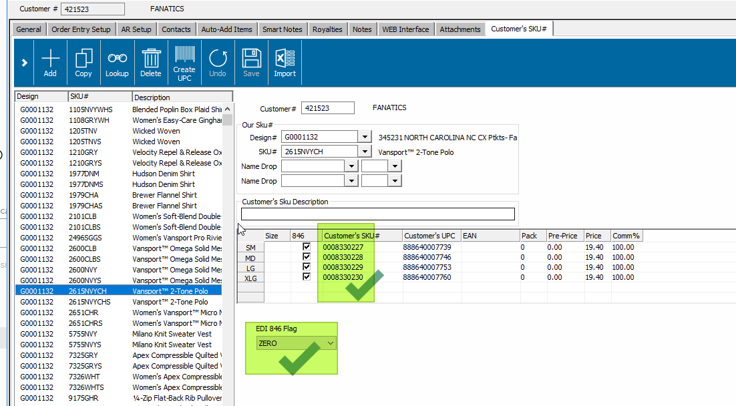Open first Name Drop secondary small dropdown
736x406 pixels.
click(395, 166)
